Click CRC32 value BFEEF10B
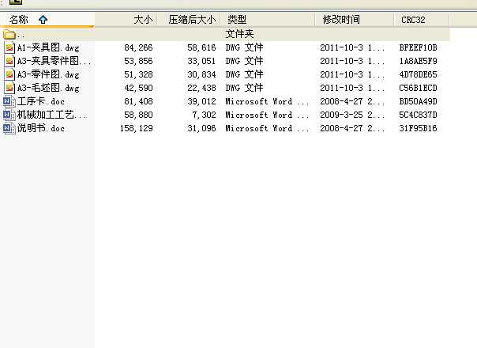The width and height of the screenshot is (477, 348). (418, 47)
